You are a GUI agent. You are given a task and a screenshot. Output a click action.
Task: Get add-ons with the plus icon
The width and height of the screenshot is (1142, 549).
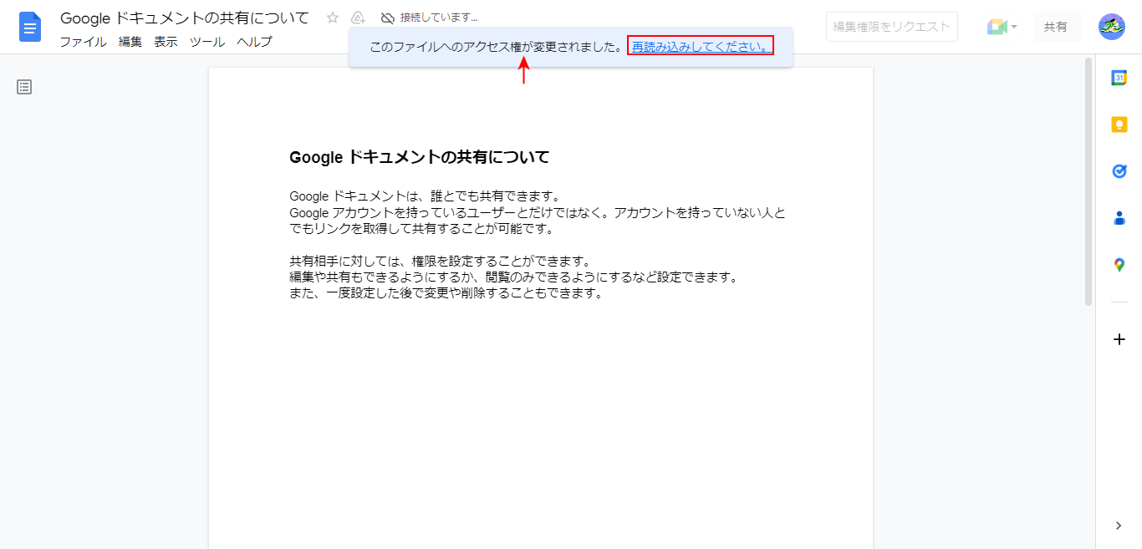click(1119, 339)
